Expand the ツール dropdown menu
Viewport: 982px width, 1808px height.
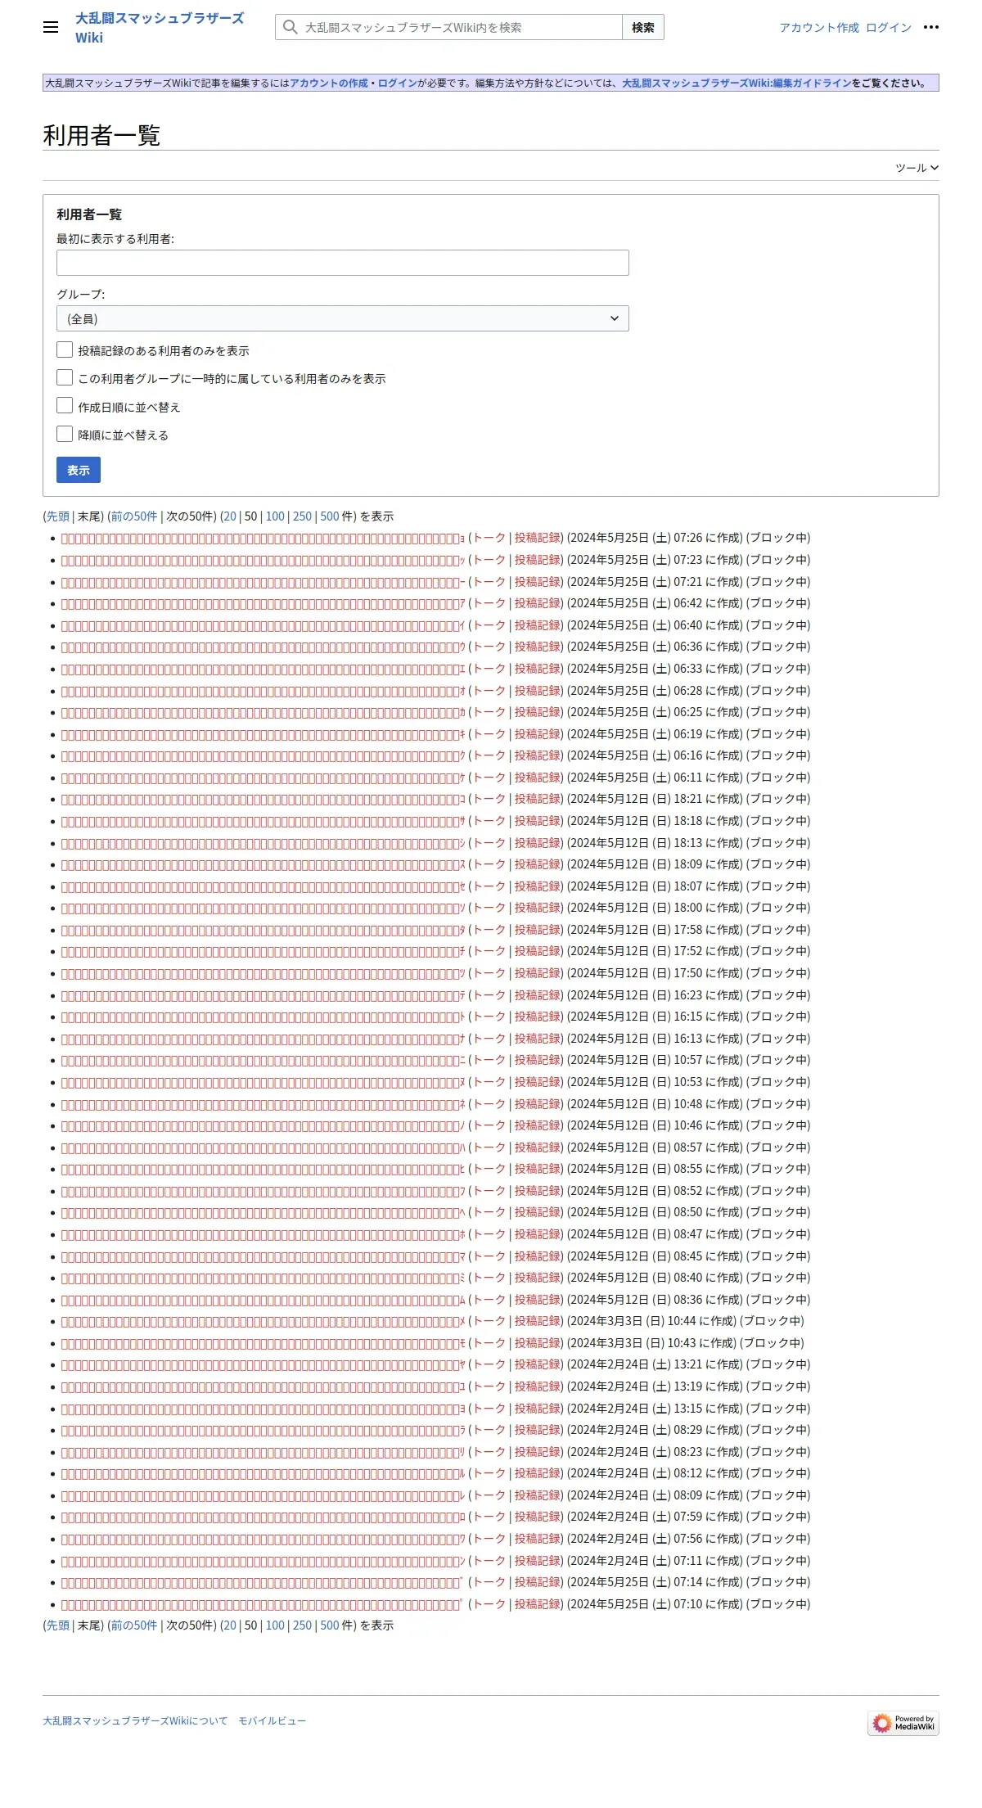coord(917,168)
